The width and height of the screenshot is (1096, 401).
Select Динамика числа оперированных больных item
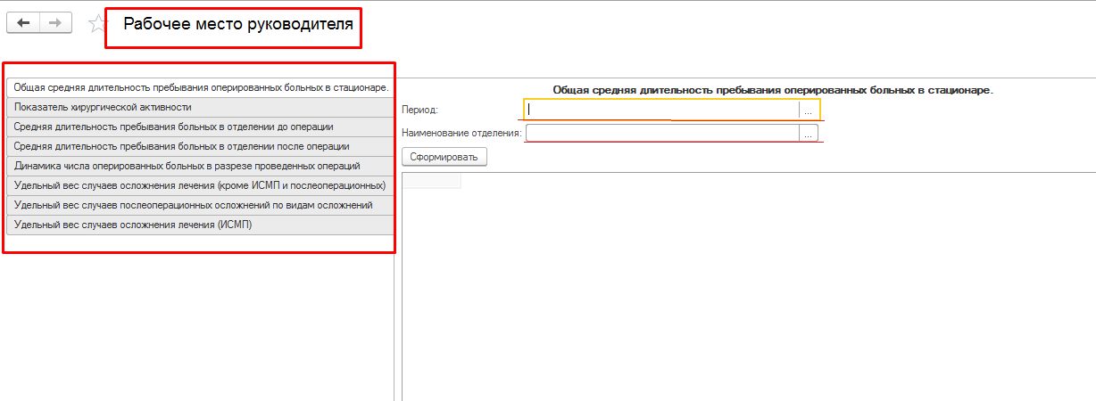(x=201, y=166)
